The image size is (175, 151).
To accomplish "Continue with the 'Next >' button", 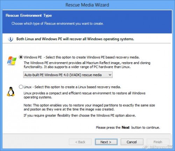I will coord(106,142).
